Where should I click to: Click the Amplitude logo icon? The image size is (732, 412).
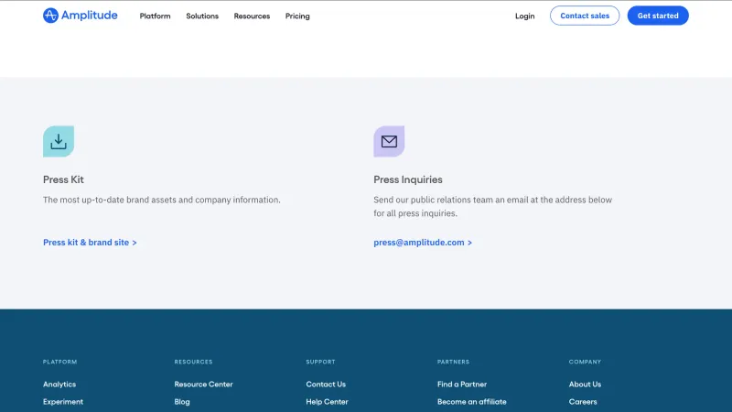pyautogui.click(x=51, y=16)
